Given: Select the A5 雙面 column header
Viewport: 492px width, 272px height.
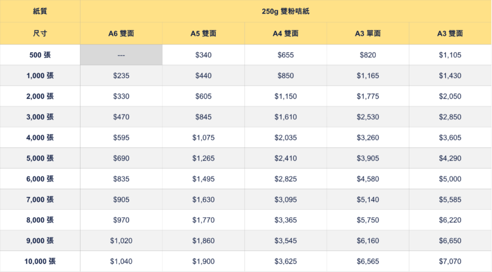Looking at the screenshot, I should tap(204, 33).
